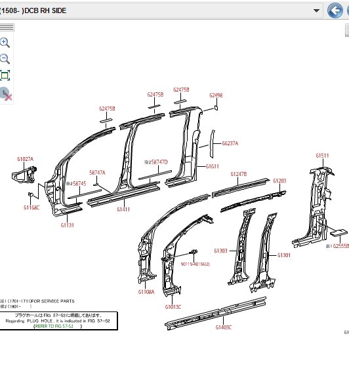This screenshot has width=349, height=371.
Task: Select part number 61511
Action: (322, 156)
